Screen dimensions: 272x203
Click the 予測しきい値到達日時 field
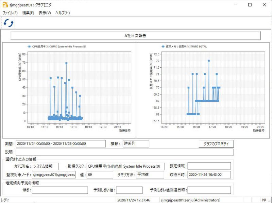tap(209, 190)
